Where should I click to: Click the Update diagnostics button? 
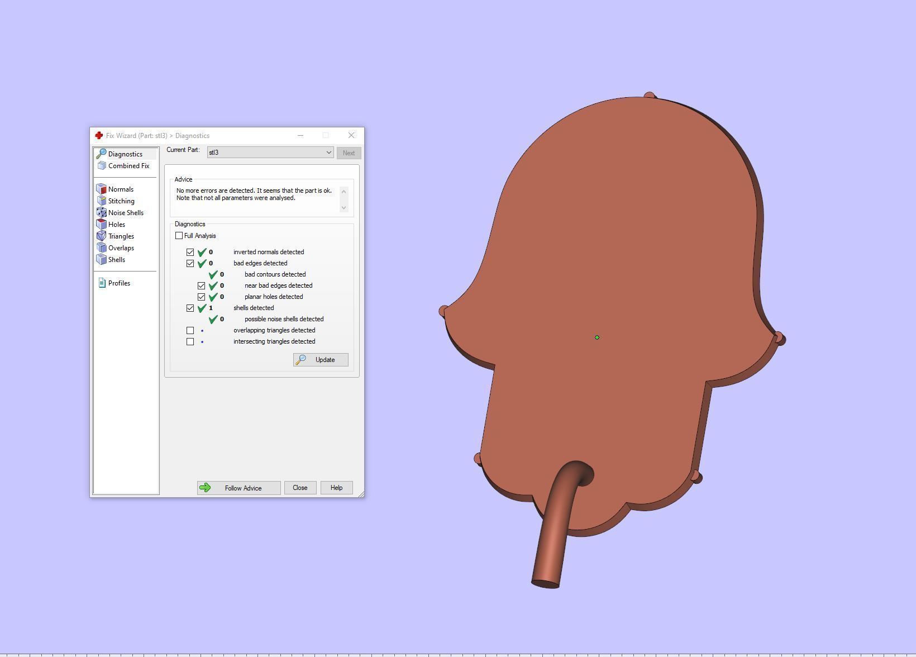tap(321, 360)
